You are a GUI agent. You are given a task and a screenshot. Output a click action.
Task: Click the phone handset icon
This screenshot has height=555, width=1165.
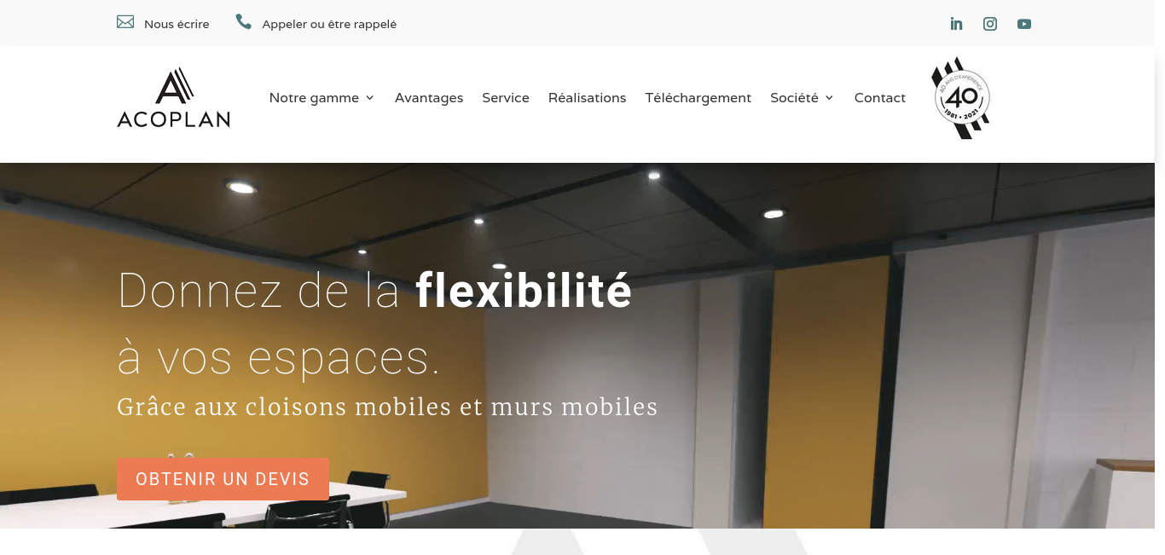tap(244, 22)
